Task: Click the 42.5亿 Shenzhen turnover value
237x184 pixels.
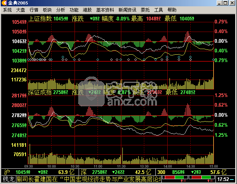Action: click(143, 172)
